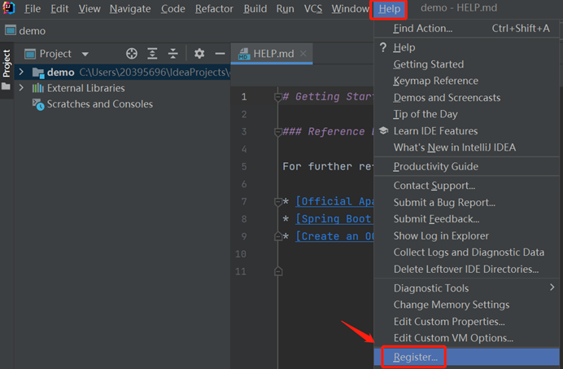Click the graduation cap Learn IDE Features icon

pyautogui.click(x=383, y=130)
